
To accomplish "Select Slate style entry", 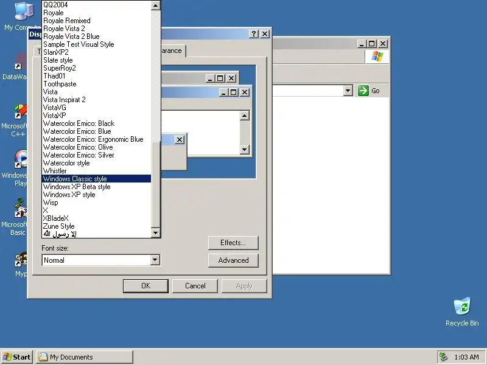I will click(96, 60).
